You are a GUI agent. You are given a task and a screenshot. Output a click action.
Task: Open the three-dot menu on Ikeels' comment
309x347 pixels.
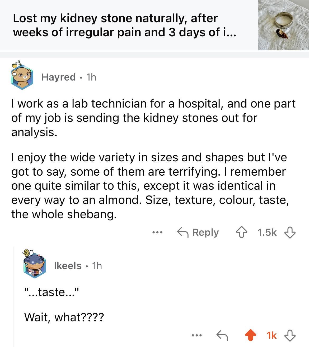click(x=197, y=336)
